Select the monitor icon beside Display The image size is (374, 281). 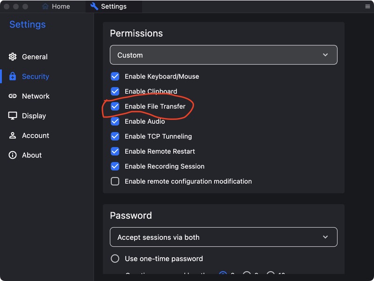coord(13,116)
